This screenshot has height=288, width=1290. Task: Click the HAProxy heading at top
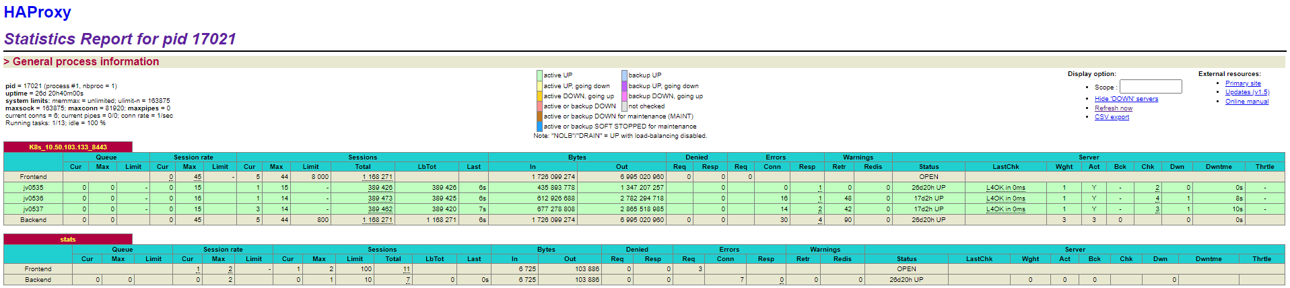click(x=38, y=12)
